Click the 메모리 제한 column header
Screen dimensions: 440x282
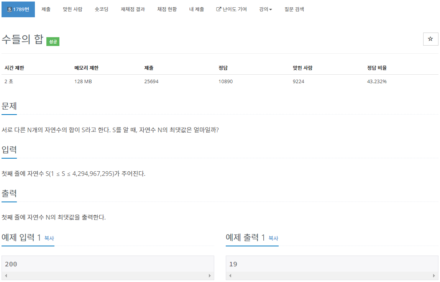click(x=87, y=68)
